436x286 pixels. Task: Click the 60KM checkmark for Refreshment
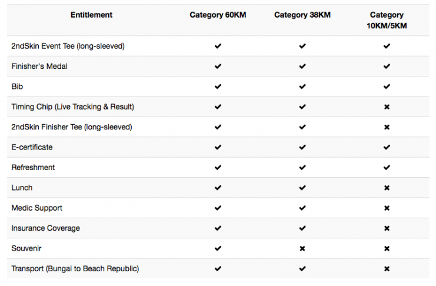(218, 168)
